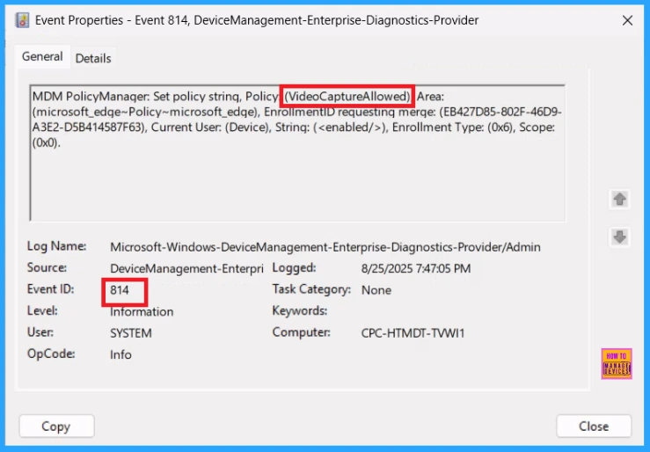Click the microsoft_edge~Policy~microsoft_edge area text
This screenshot has width=650, height=452.
click(144, 112)
